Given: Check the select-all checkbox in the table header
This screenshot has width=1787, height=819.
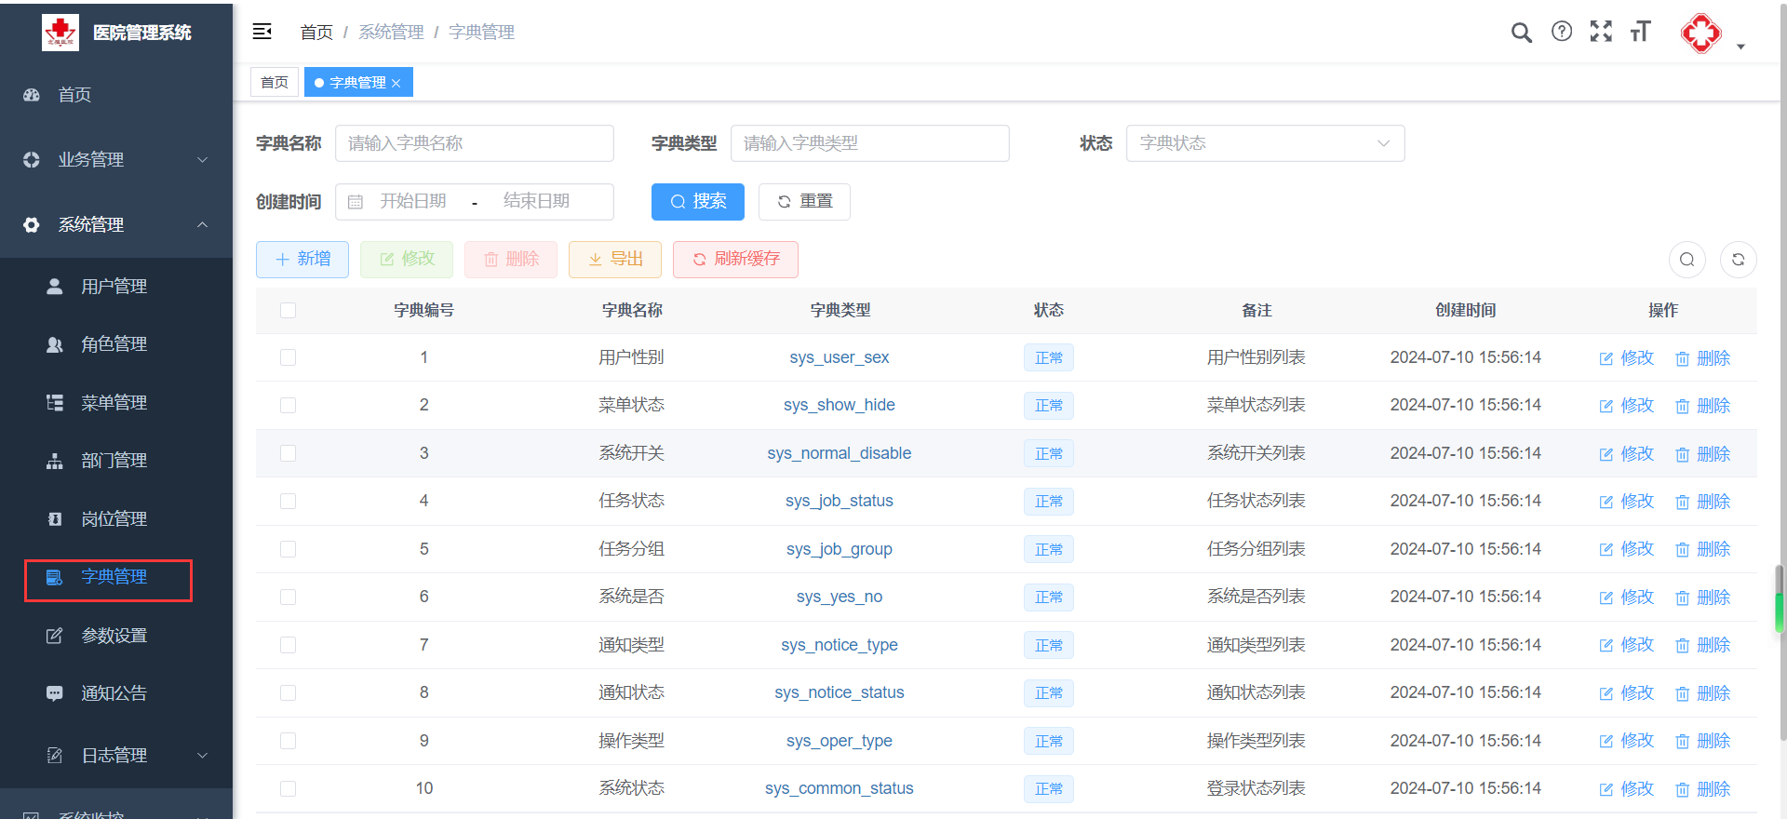Looking at the screenshot, I should [288, 310].
